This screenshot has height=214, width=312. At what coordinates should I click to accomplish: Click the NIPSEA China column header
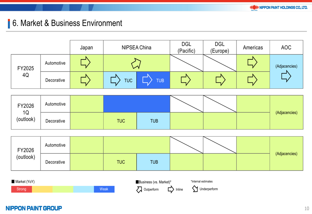137,47
